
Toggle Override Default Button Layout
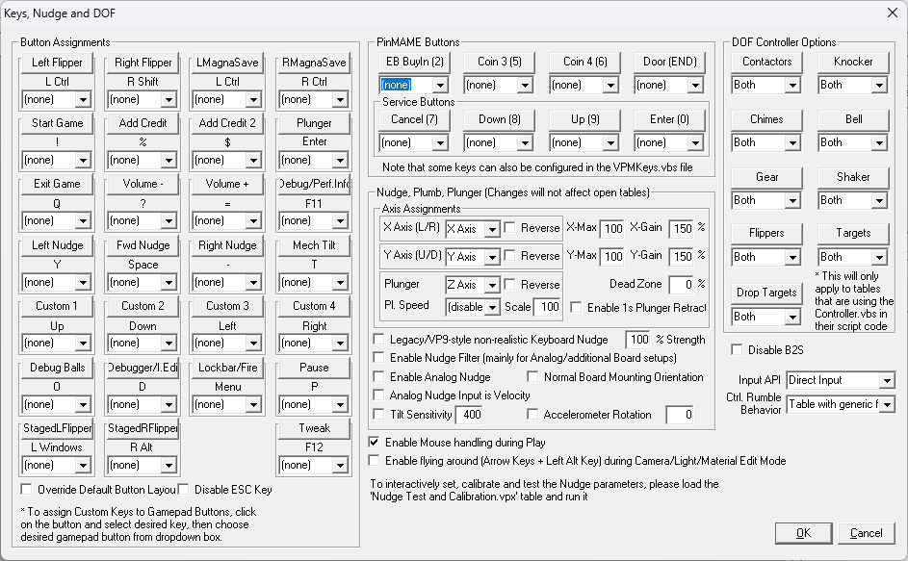pos(27,490)
